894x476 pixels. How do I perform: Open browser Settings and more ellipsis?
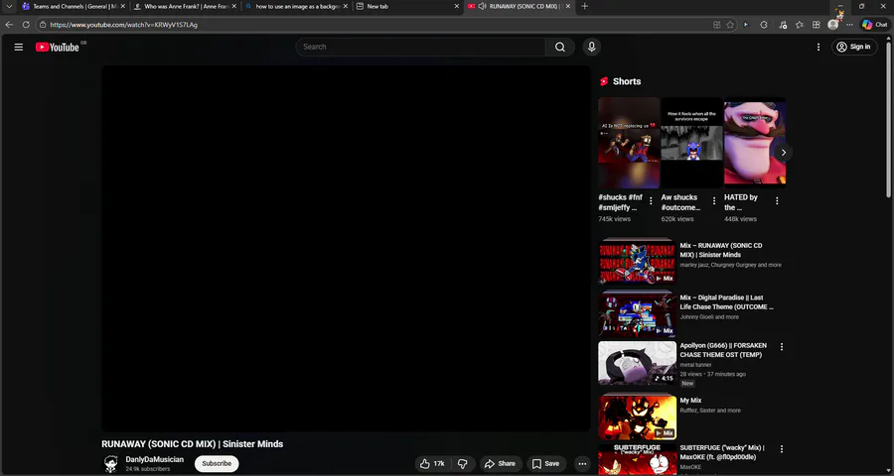coord(849,25)
